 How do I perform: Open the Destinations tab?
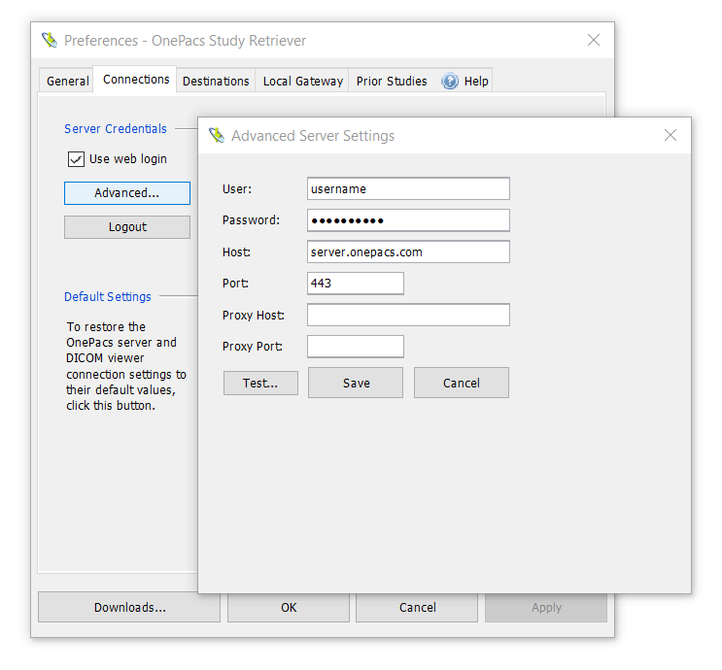tap(216, 81)
